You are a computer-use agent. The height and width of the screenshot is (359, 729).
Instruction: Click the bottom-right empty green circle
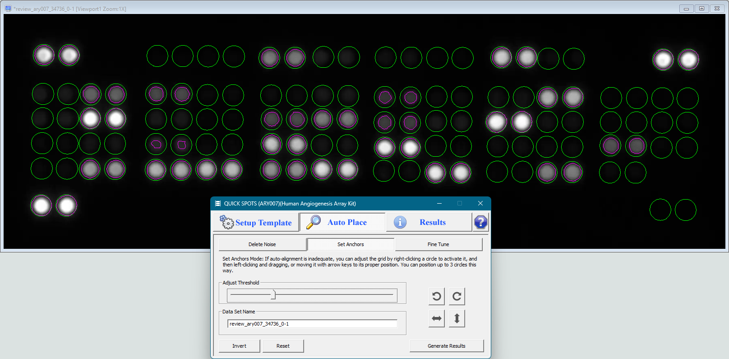pyautogui.click(x=686, y=210)
